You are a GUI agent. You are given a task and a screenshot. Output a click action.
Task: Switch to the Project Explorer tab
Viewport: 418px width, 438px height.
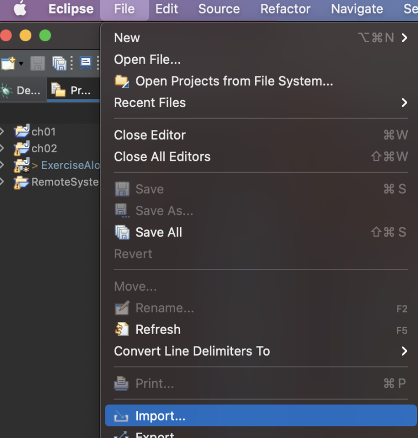[x=74, y=90]
